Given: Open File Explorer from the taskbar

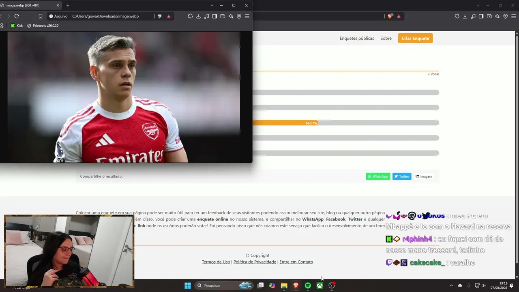Looking at the screenshot, I should click(x=284, y=286).
